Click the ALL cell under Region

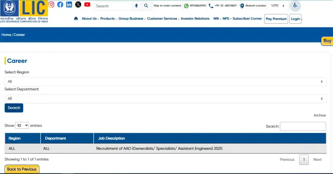pos(12,148)
